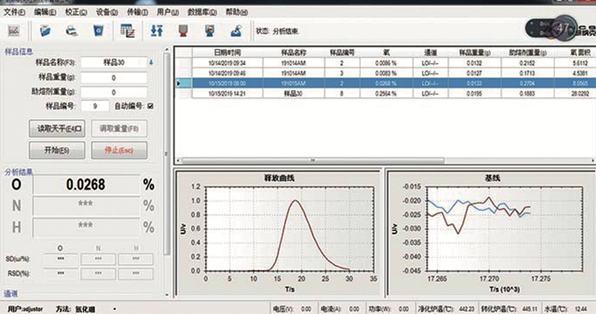Open the 帮助 menu
596x314 pixels.
pos(236,12)
